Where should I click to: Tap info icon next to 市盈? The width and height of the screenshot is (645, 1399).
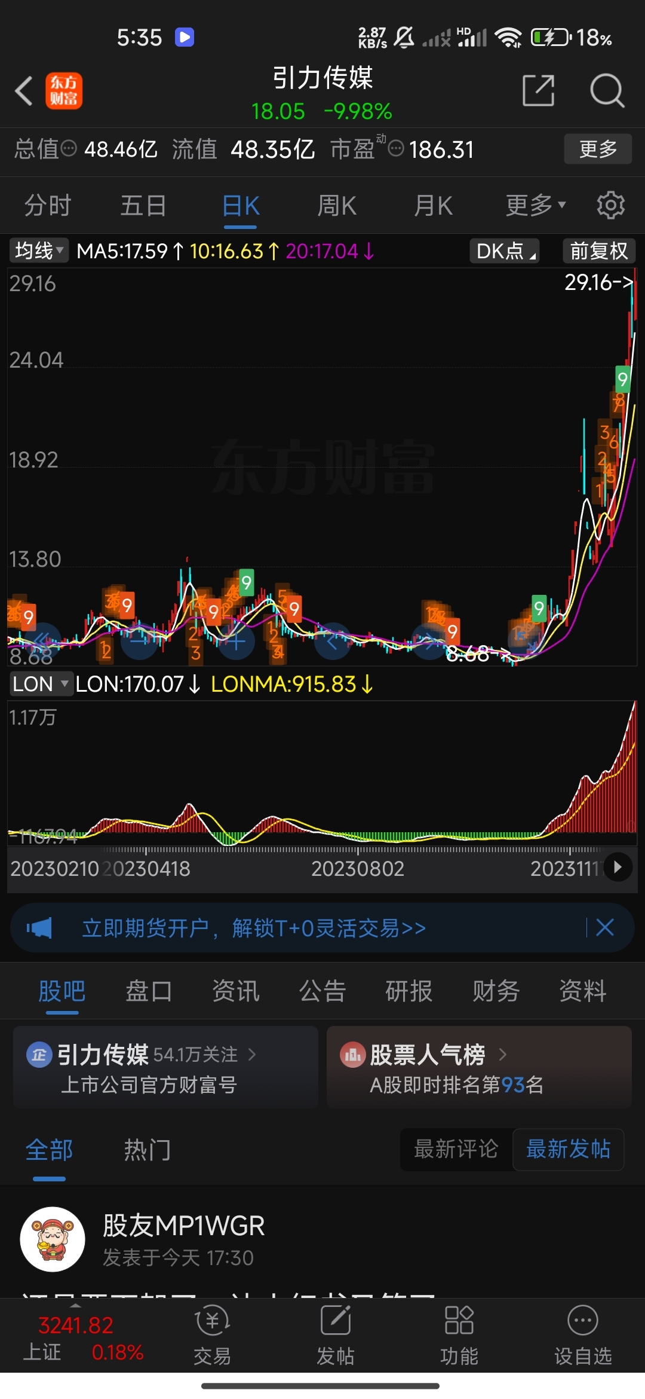[396, 148]
